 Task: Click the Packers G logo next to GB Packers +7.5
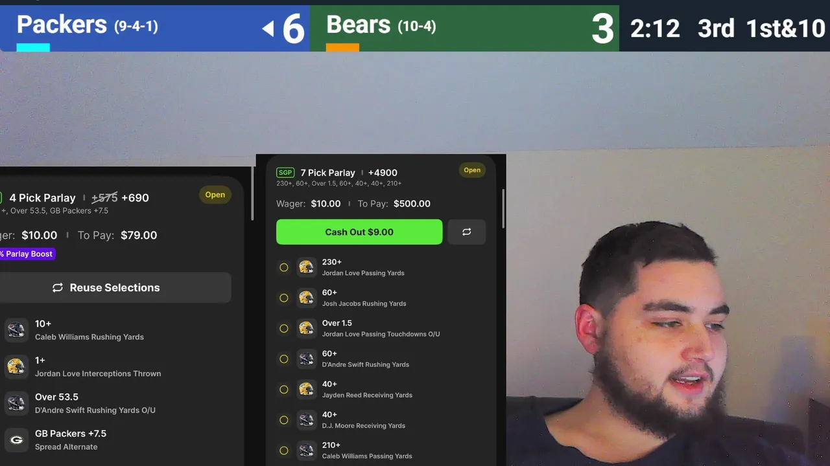(16, 440)
